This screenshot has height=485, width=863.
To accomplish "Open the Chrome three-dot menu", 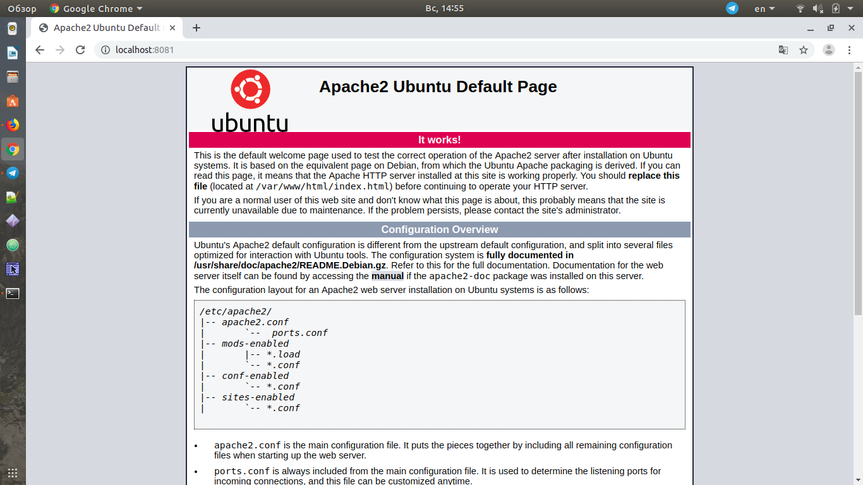I will pos(850,50).
